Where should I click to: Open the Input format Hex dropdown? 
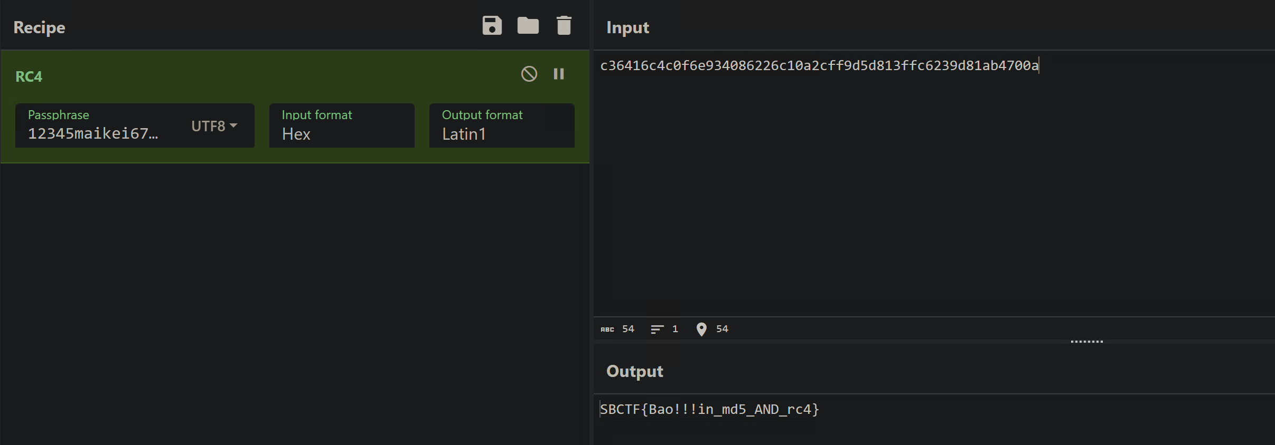pos(342,126)
